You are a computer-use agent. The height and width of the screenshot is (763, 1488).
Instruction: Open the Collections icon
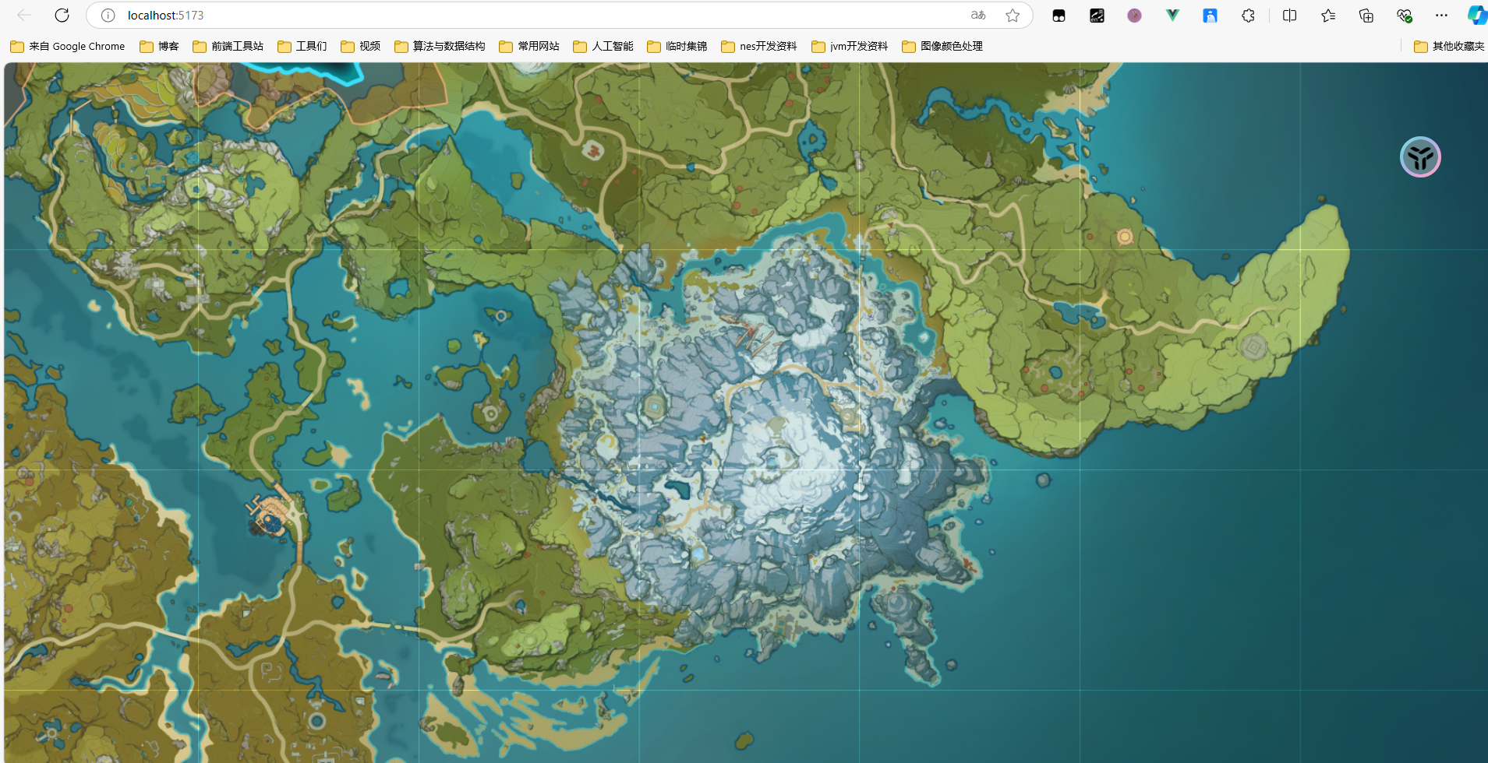pyautogui.click(x=1366, y=16)
